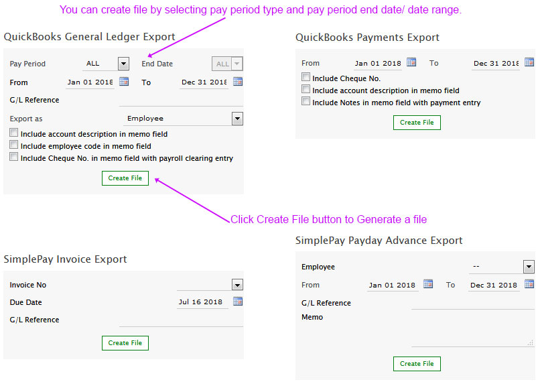Image resolution: width=540 pixels, height=386 pixels.
Task: Click the Memo text area
Action: tap(473, 329)
